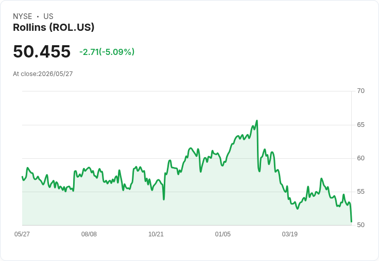This screenshot has height=261, width=379.
Task: Click the line's final point near 50
Action: (x=351, y=221)
